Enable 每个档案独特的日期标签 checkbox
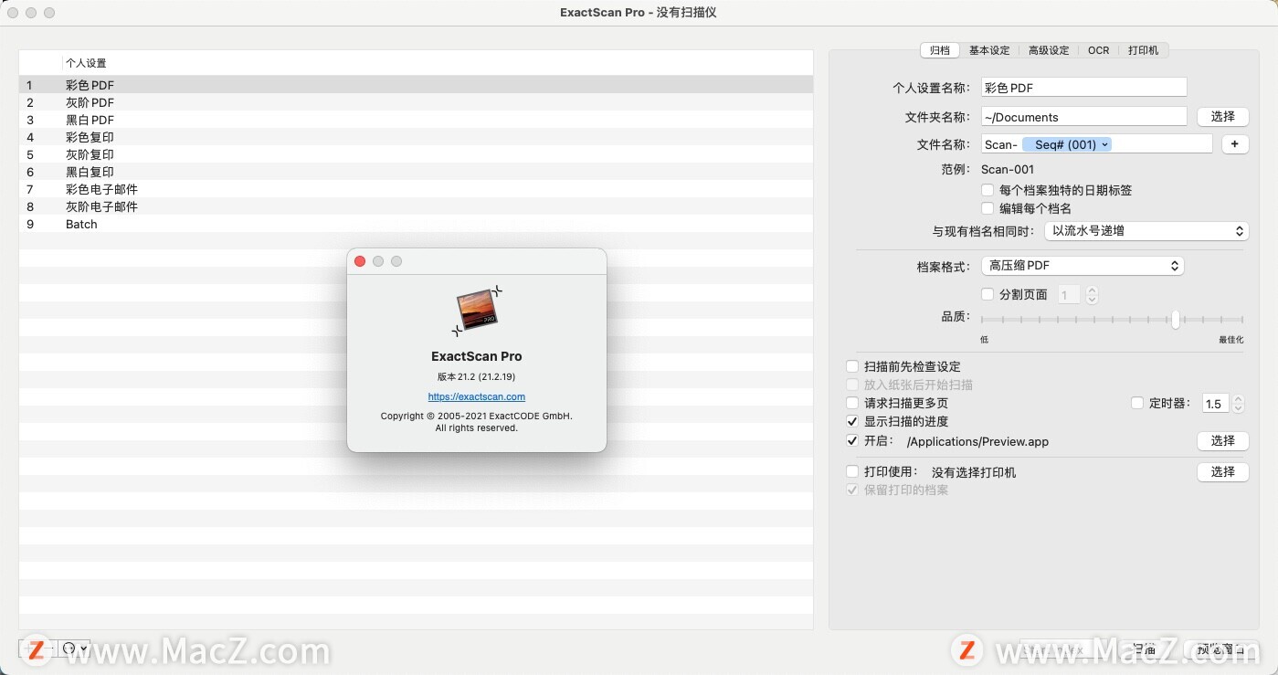1278x675 pixels. coord(988,190)
